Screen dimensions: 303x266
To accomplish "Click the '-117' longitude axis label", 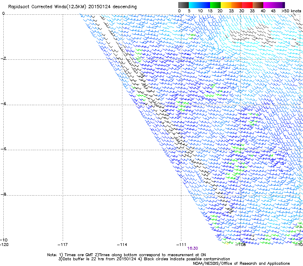I will click(63, 245).
